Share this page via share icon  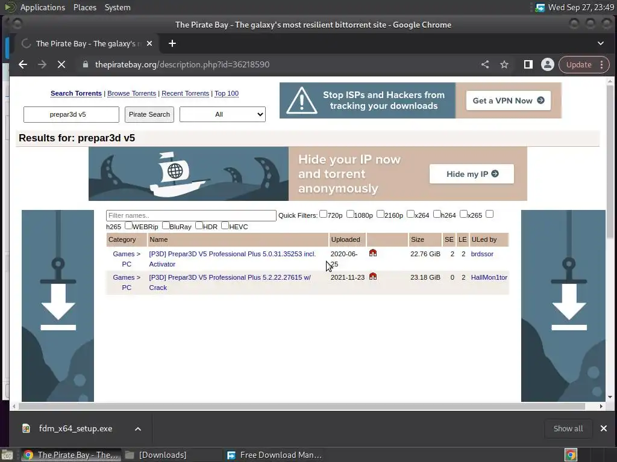(x=485, y=64)
